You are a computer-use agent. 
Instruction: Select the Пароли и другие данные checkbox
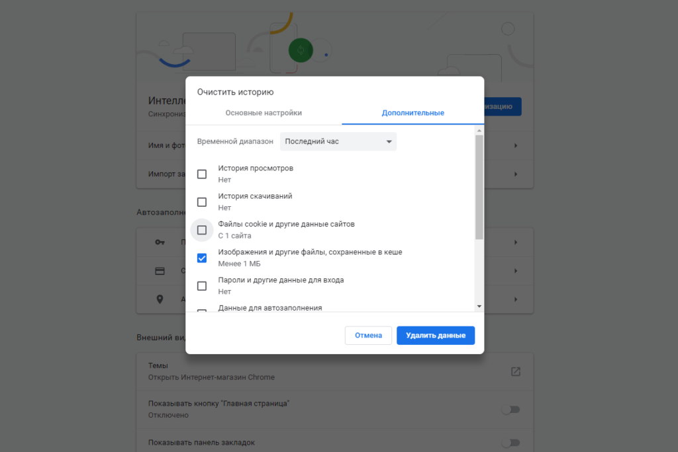click(202, 286)
